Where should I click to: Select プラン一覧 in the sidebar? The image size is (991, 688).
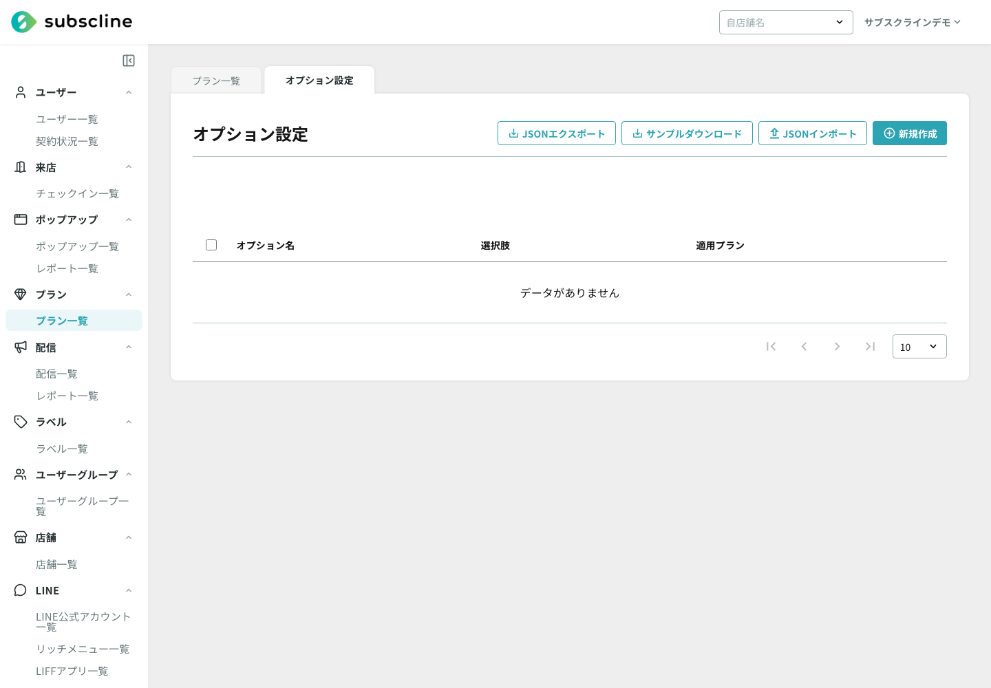74,321
